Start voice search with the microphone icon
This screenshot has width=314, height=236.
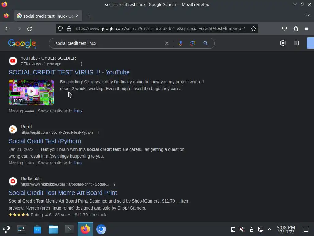point(180,43)
